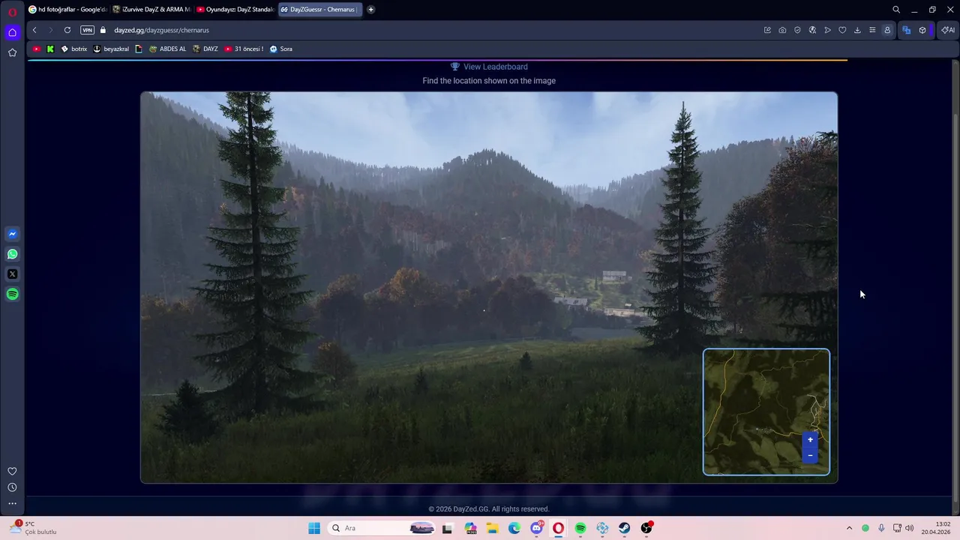Zoom out on the minimap

(810, 455)
